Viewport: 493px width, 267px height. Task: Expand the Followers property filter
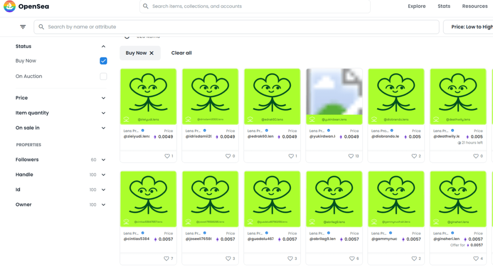point(103,160)
